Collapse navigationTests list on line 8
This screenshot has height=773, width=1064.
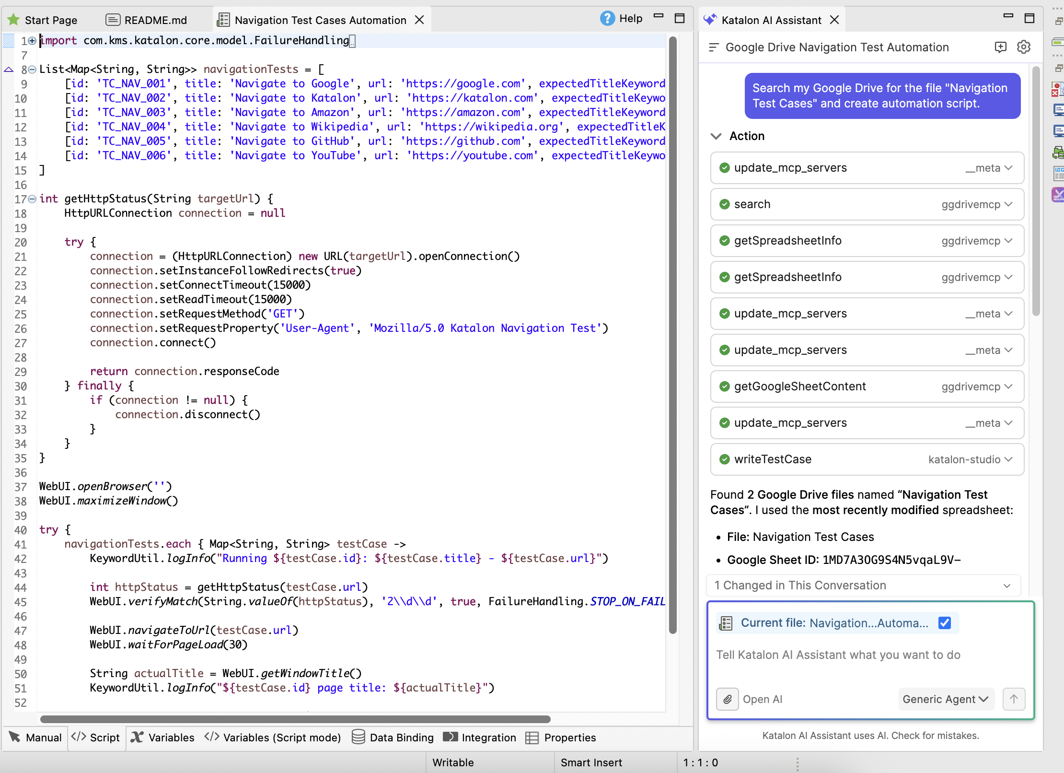(32, 70)
